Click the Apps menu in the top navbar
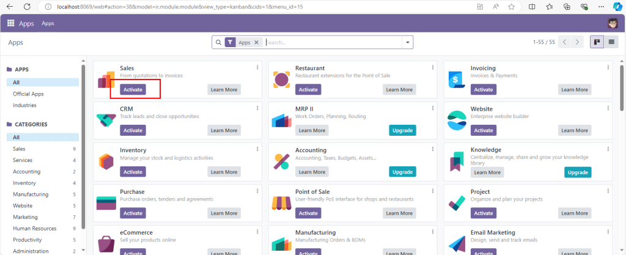The height and width of the screenshot is (255, 626). point(48,23)
